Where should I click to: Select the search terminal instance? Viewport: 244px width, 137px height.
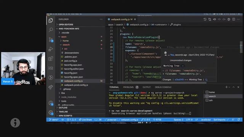coord(223,96)
